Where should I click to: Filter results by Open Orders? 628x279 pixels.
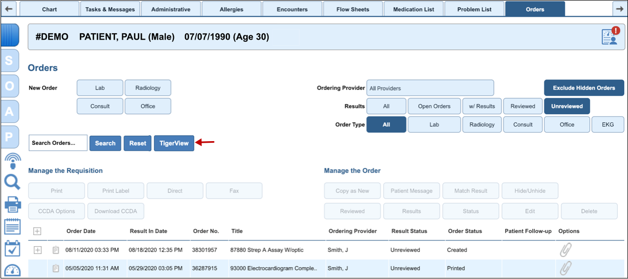(x=434, y=106)
